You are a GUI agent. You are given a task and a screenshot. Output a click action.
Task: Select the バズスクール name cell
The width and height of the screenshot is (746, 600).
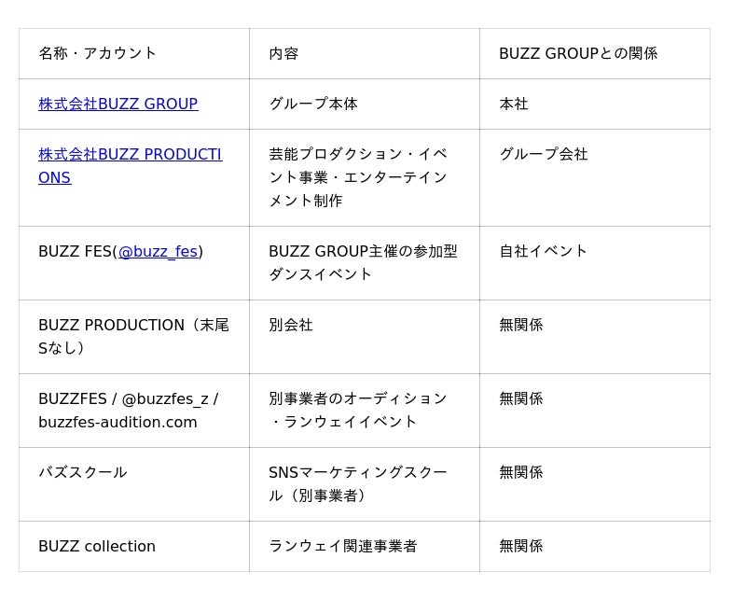coord(83,472)
